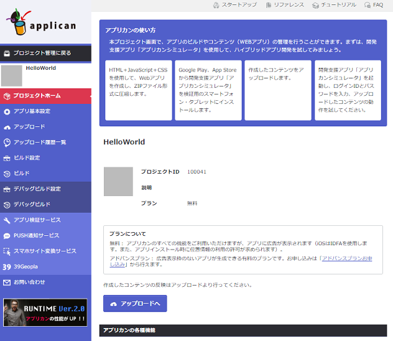Select プロジェクトホーム menu item
393x341 pixels.
[x=45, y=96]
